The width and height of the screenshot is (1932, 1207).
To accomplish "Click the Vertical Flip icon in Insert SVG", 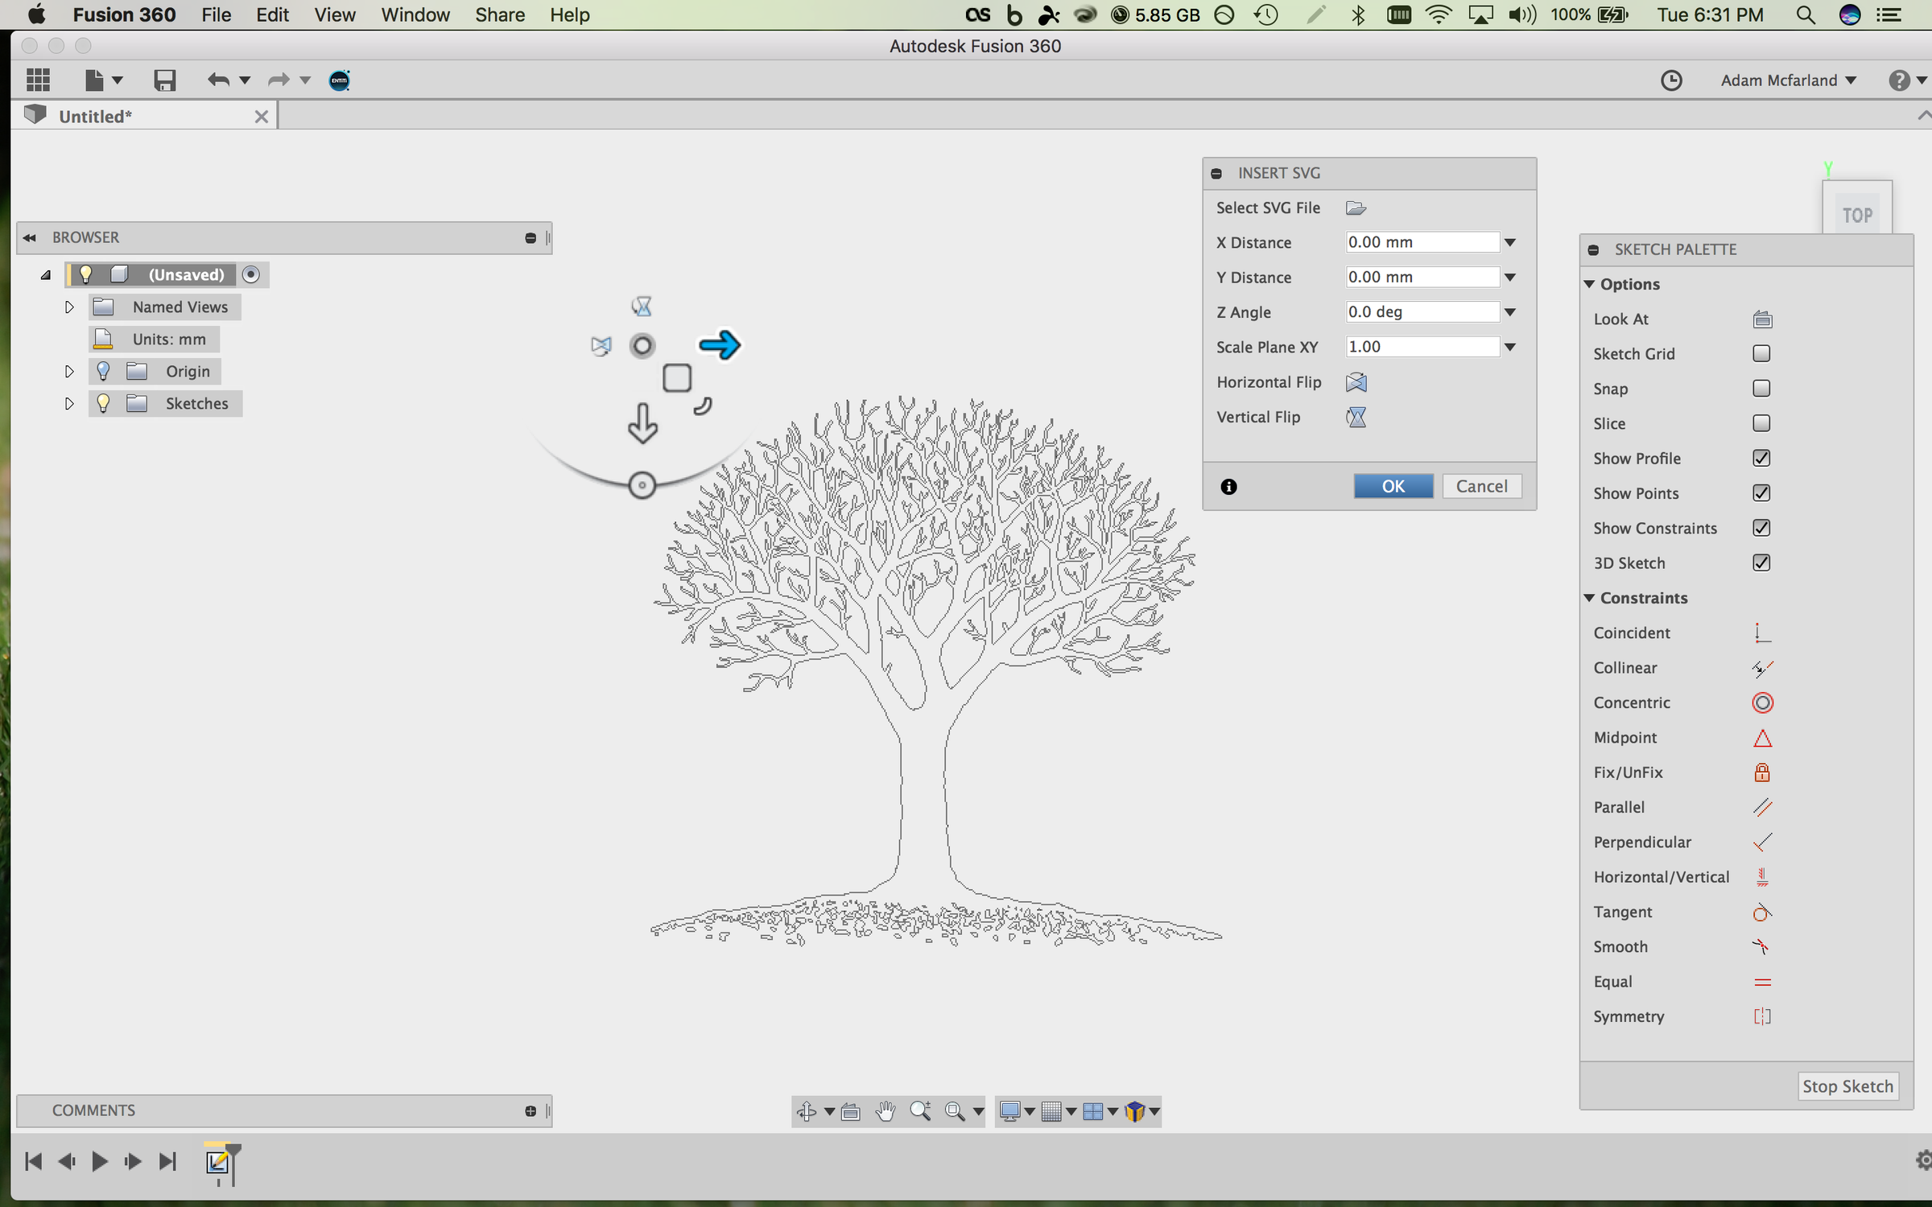I will coord(1356,417).
